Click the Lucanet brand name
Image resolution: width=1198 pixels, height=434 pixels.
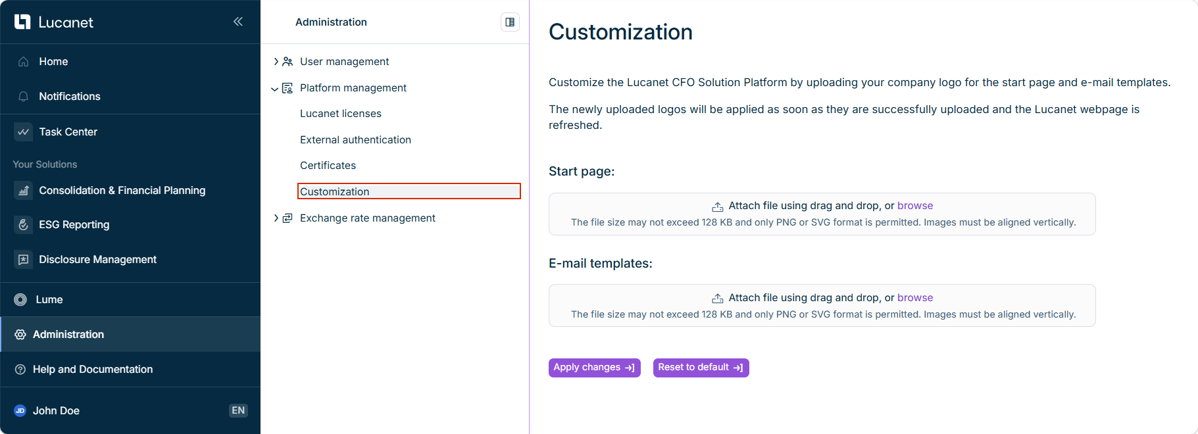click(66, 22)
